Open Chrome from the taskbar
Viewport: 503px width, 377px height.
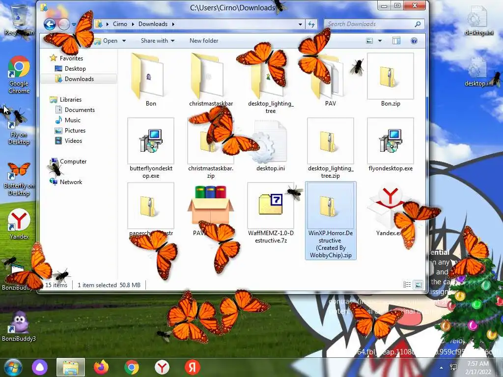[x=132, y=367]
